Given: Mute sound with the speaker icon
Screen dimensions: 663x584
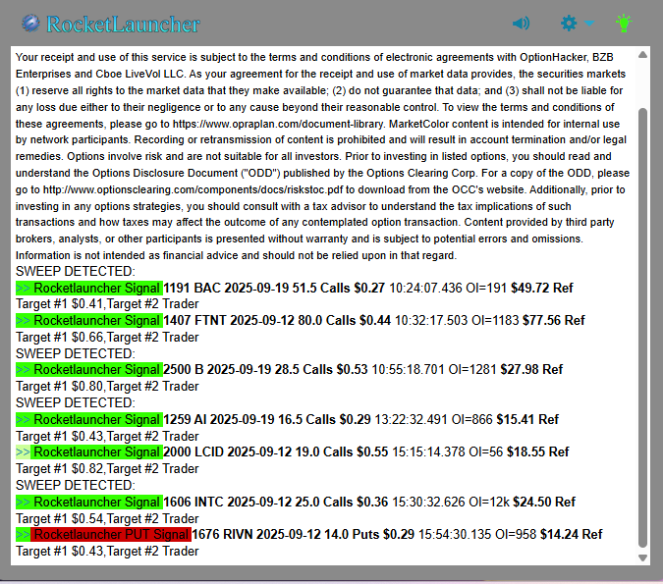Looking at the screenshot, I should point(521,24).
